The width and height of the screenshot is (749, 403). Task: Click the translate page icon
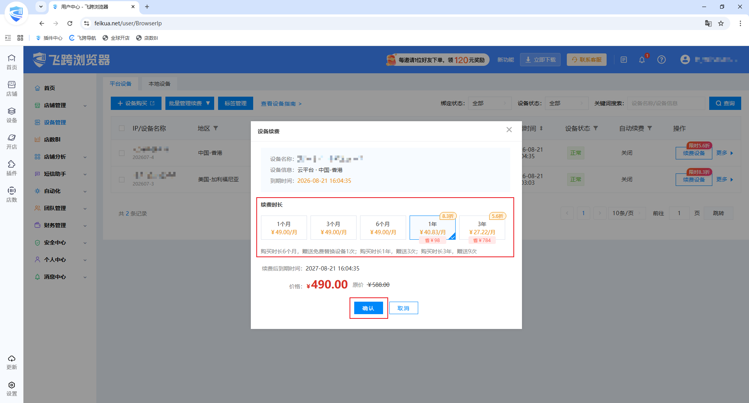pos(708,23)
